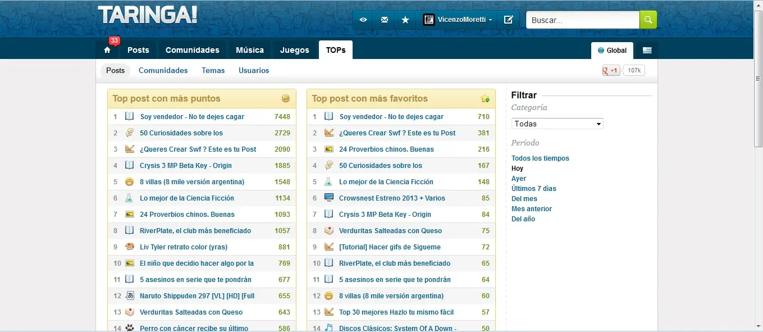Select the Posts sub-tab under TOPs

click(116, 70)
